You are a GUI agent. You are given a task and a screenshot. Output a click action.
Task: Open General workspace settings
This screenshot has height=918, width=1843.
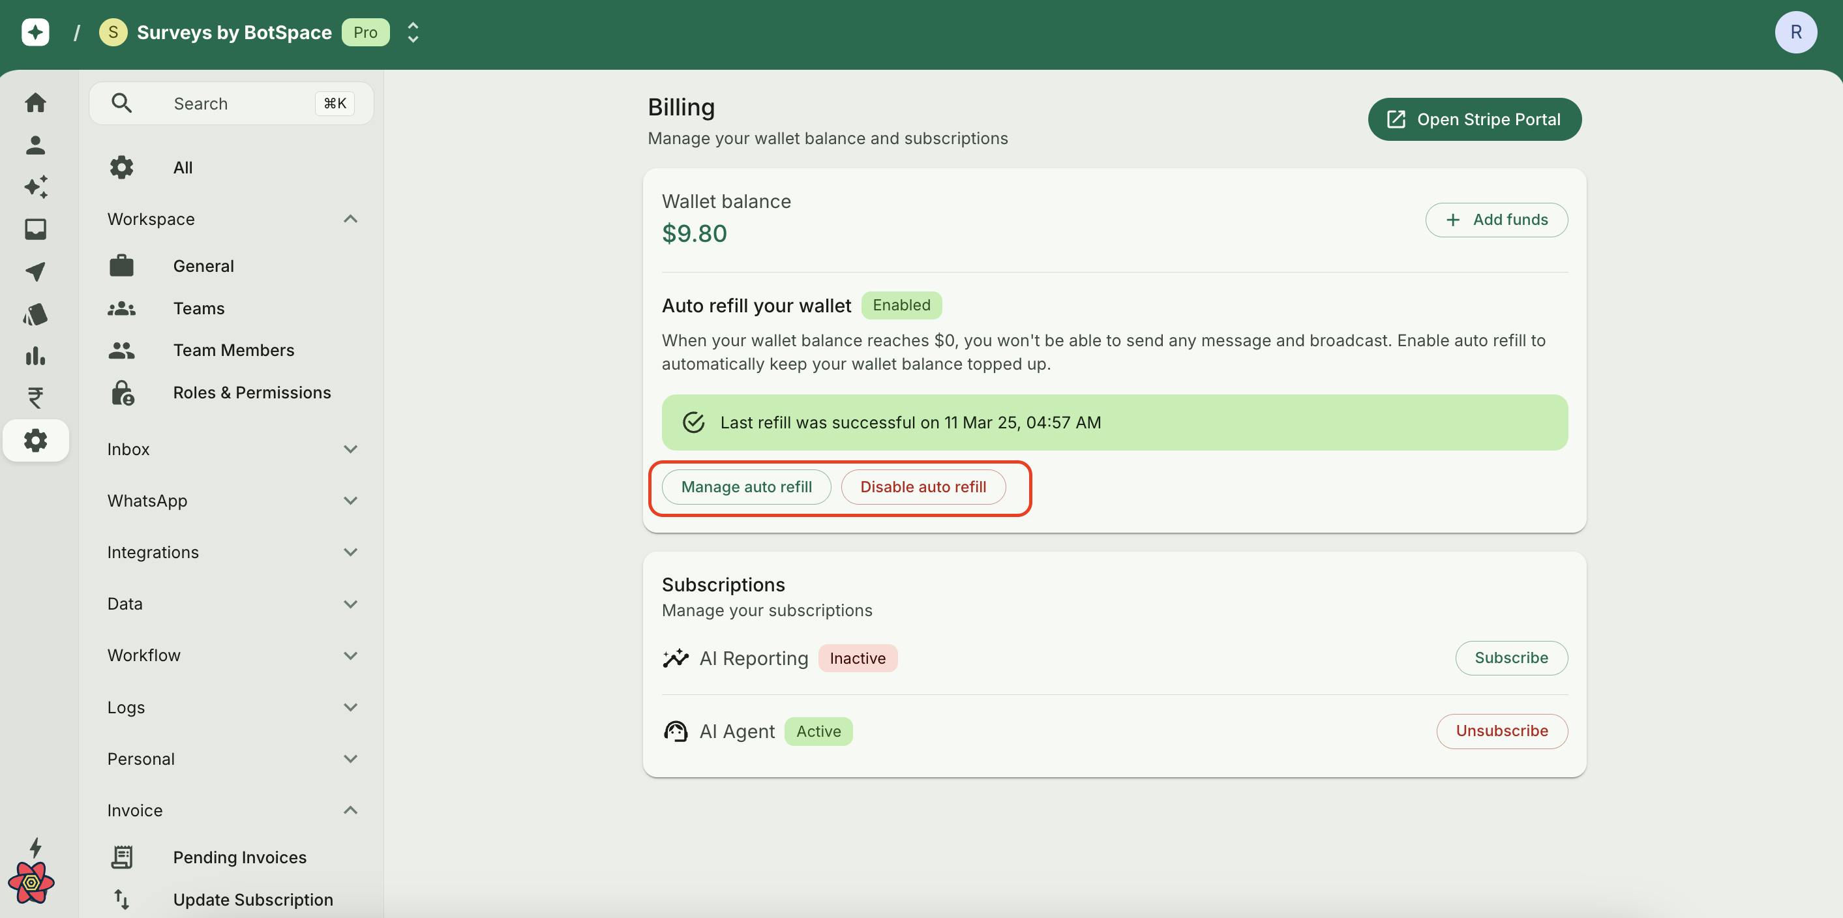click(232, 265)
